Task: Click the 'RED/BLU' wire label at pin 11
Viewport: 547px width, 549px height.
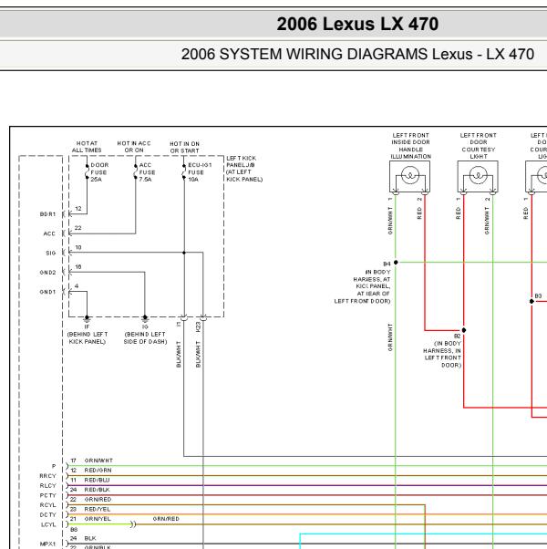Action: coord(97,480)
